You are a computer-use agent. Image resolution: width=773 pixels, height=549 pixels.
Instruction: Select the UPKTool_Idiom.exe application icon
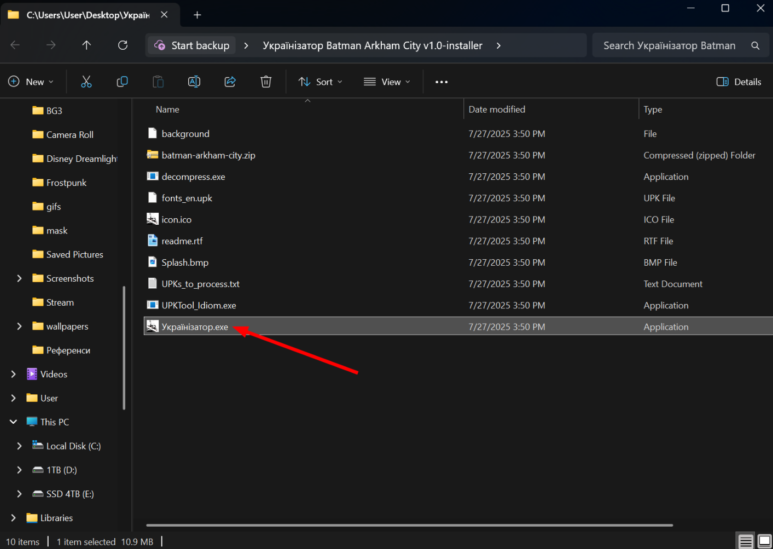[153, 305]
